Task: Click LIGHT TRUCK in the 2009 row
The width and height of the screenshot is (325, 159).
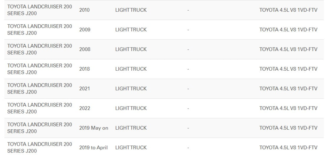Action: 131,30
